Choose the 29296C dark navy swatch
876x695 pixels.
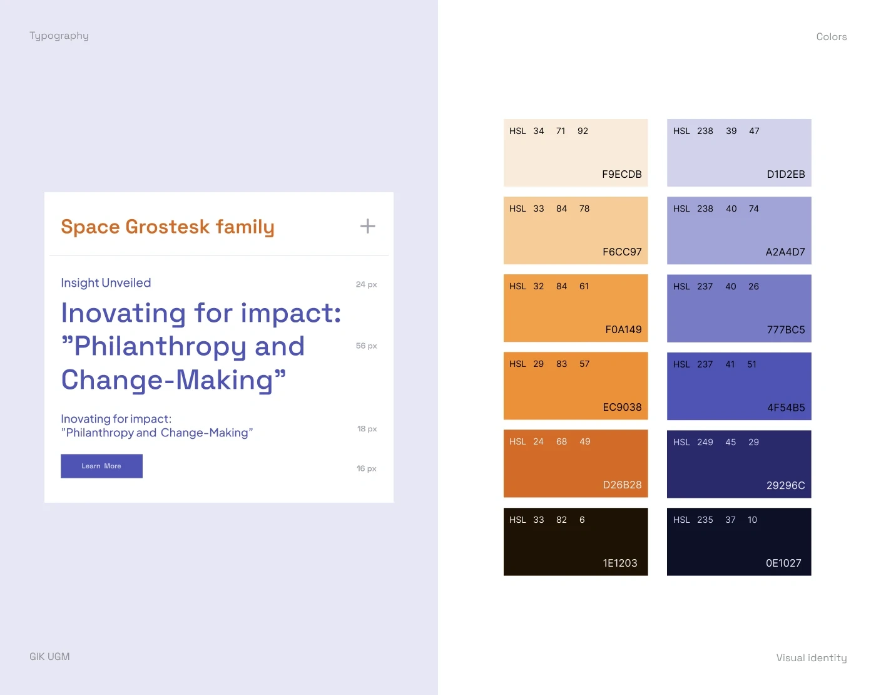739,464
